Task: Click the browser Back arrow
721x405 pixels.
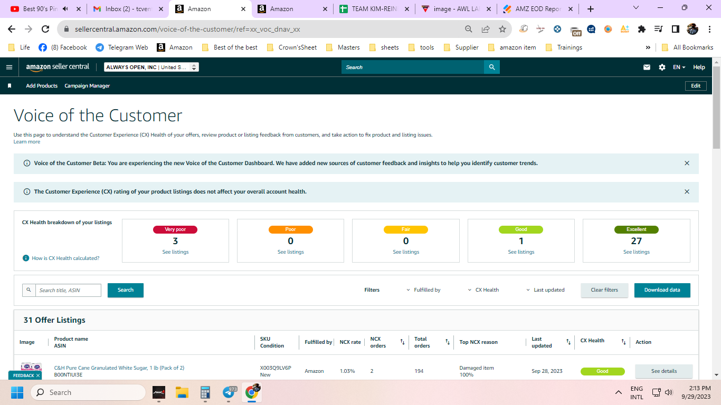Action: [x=12, y=29]
